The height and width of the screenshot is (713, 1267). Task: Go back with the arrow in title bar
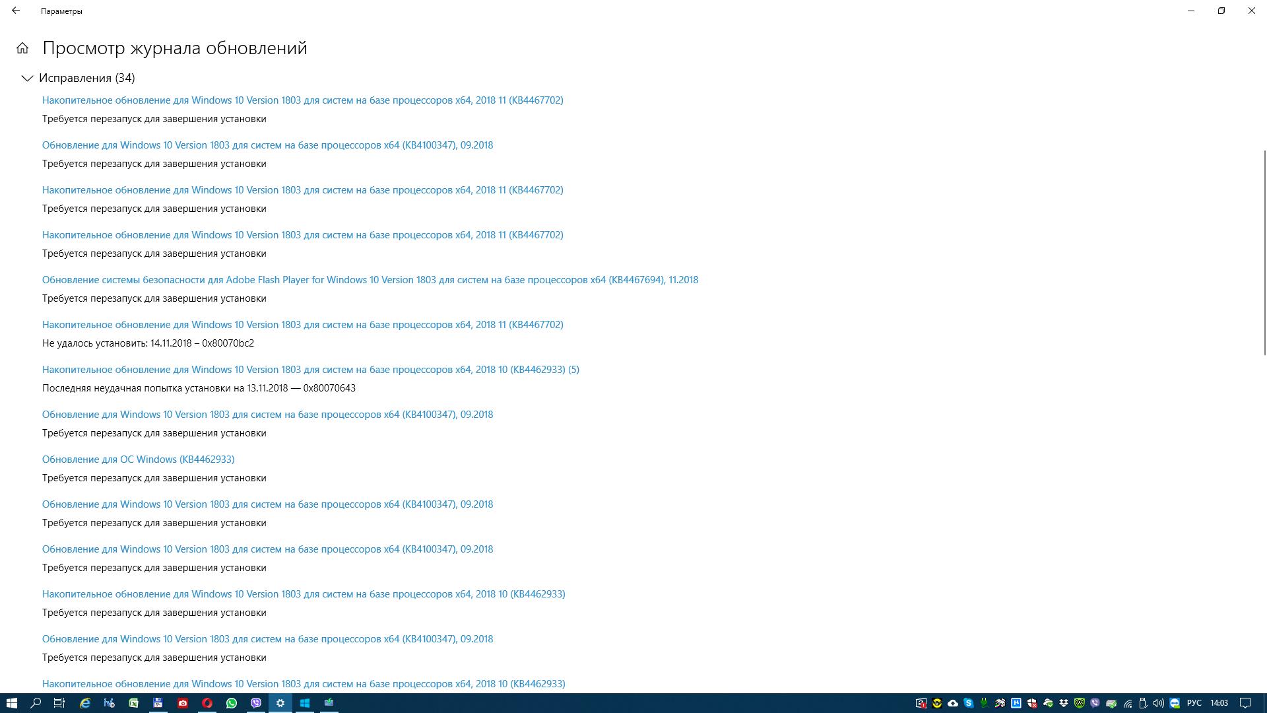click(16, 11)
